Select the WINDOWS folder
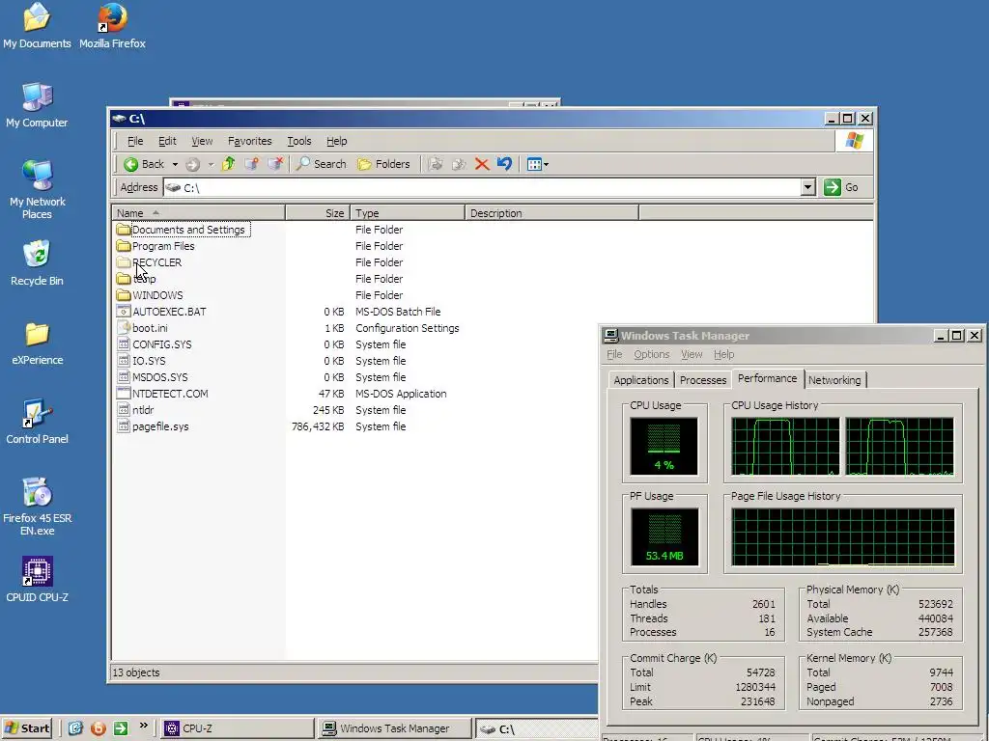 click(150, 295)
